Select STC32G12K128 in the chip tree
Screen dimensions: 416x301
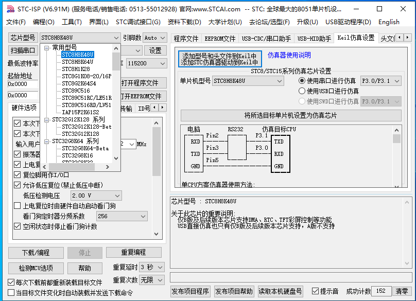[x=80, y=134]
